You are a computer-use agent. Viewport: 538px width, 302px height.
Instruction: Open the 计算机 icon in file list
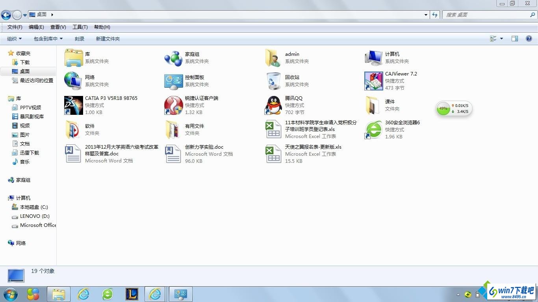[373, 58]
